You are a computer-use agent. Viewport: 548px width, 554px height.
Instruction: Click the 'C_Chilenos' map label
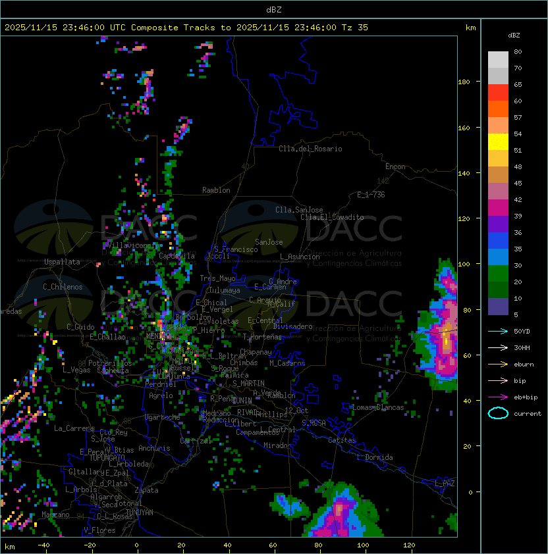click(63, 287)
